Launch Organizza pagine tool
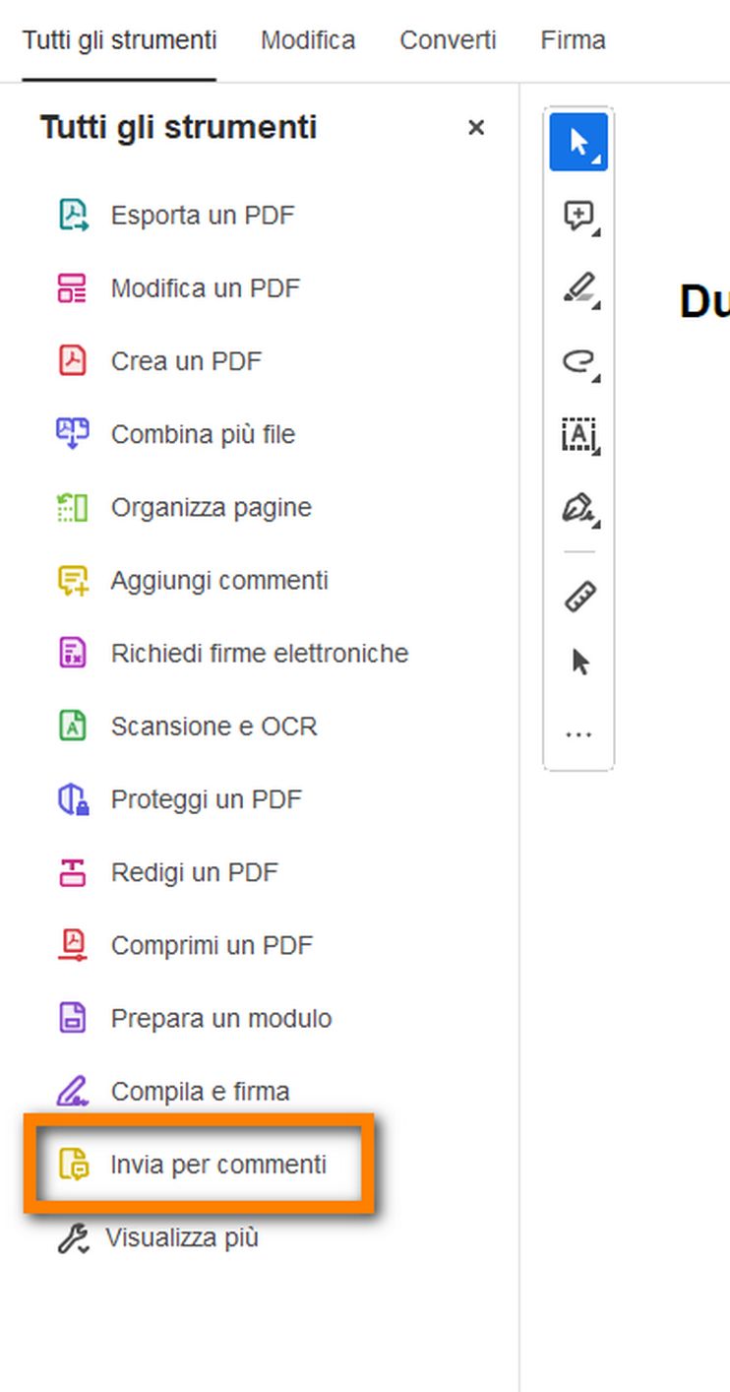 pyautogui.click(x=211, y=507)
